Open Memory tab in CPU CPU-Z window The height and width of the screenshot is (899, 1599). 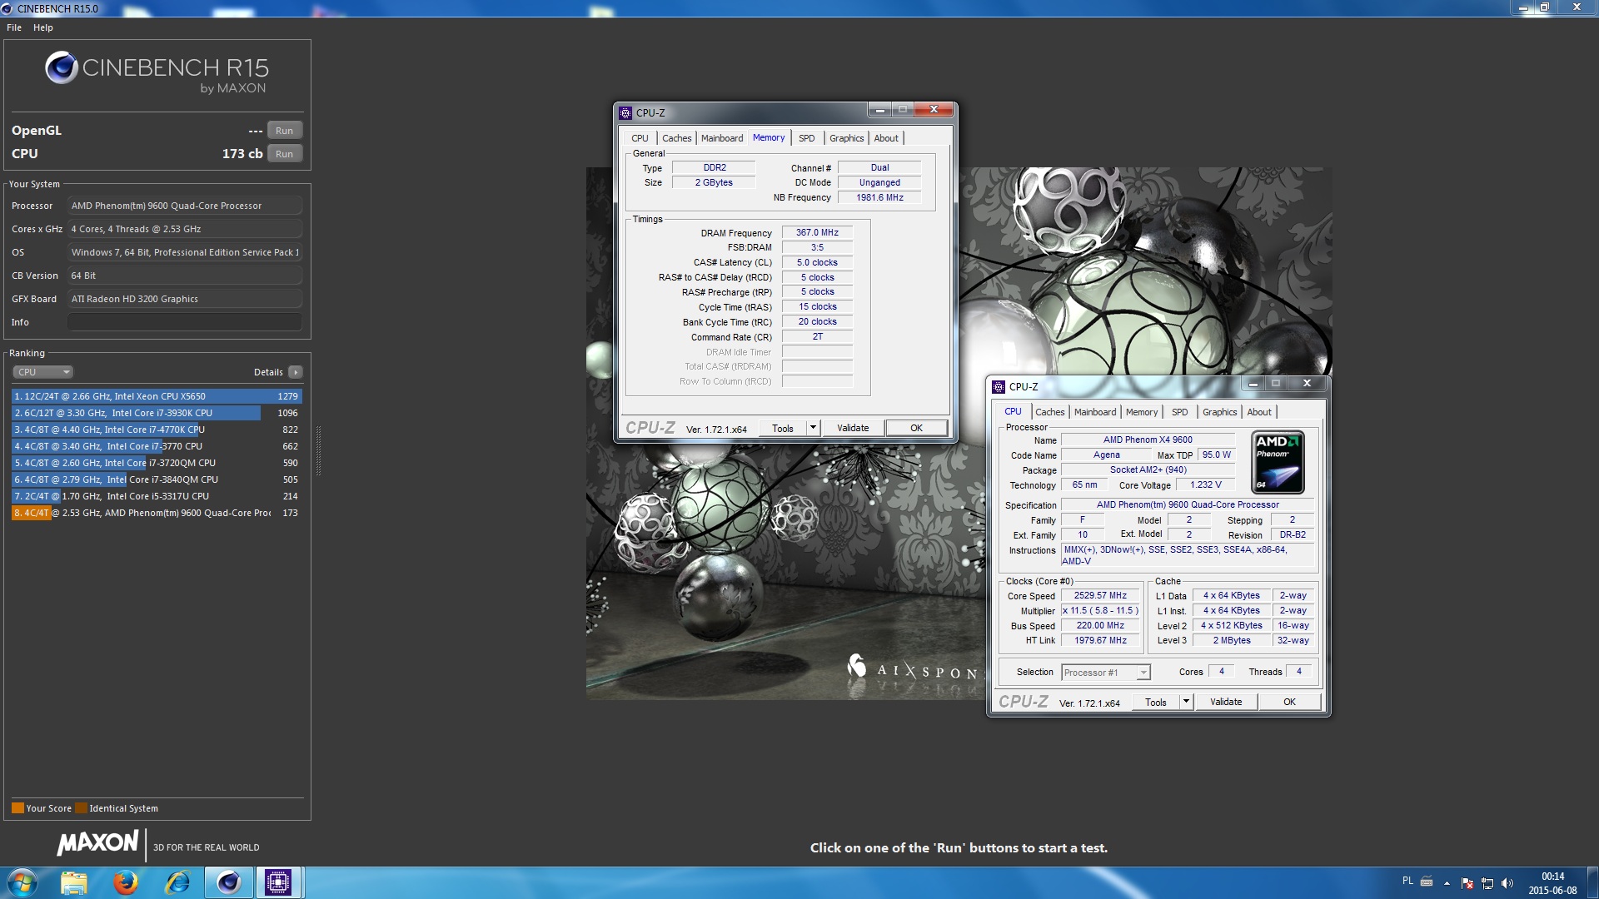point(1142,412)
